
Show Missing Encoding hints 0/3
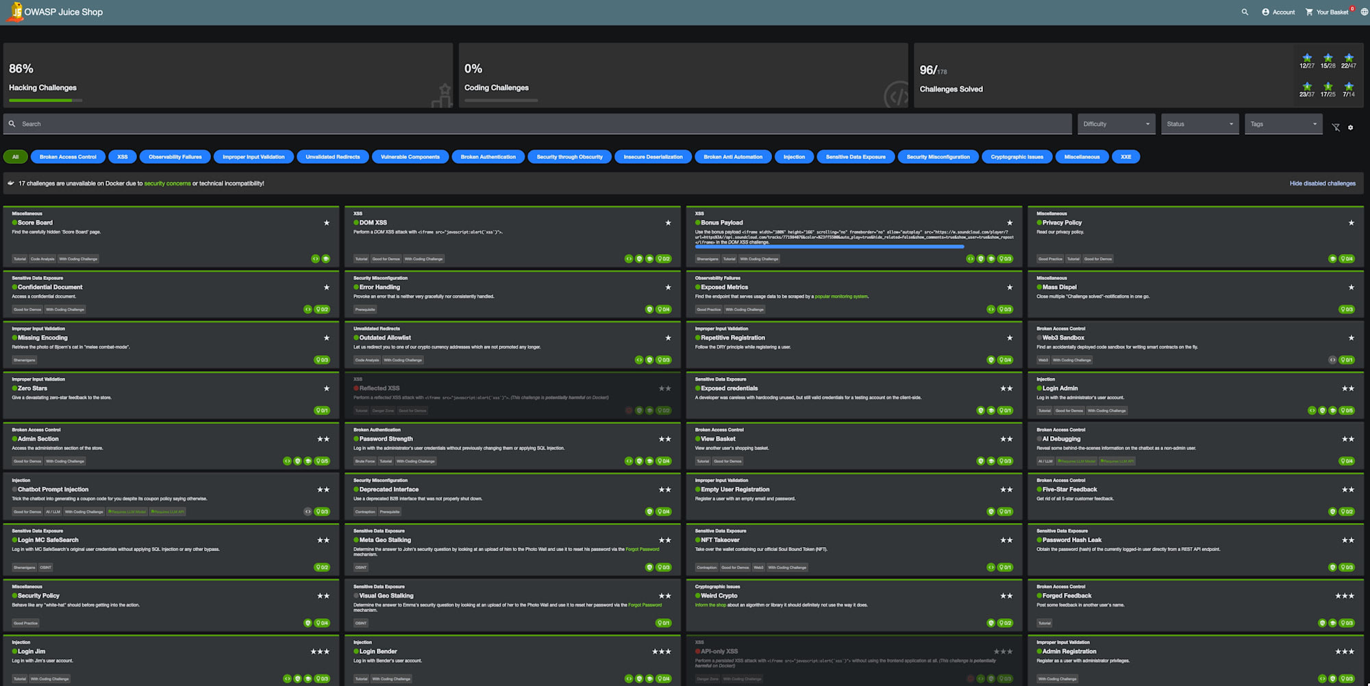click(322, 360)
